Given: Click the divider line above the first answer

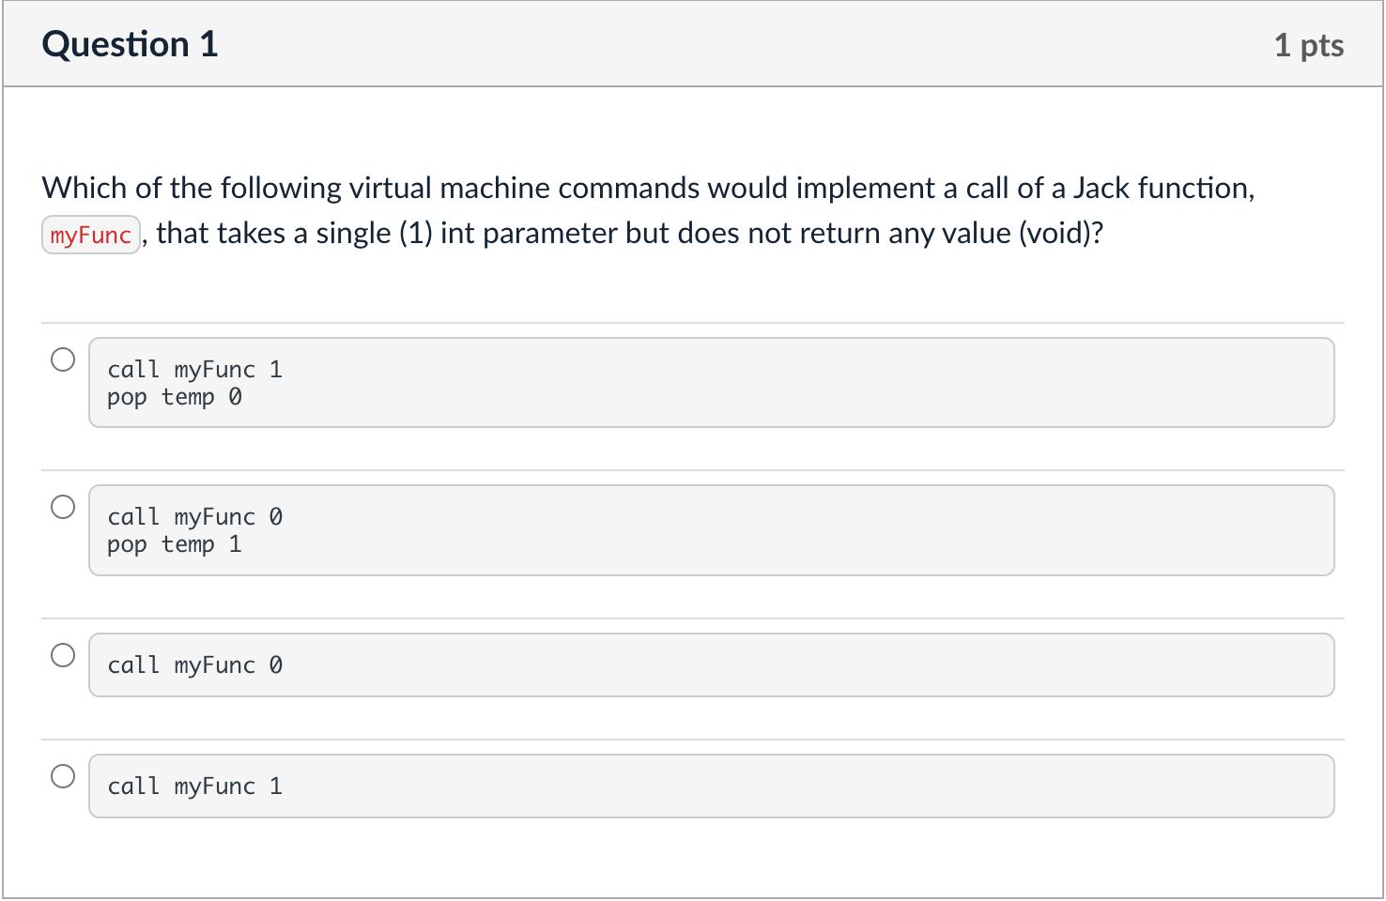Looking at the screenshot, I should click(x=693, y=322).
